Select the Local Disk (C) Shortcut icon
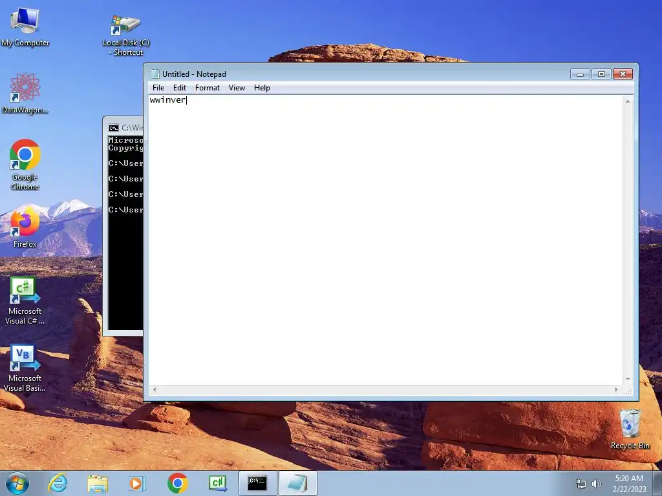 126,36
